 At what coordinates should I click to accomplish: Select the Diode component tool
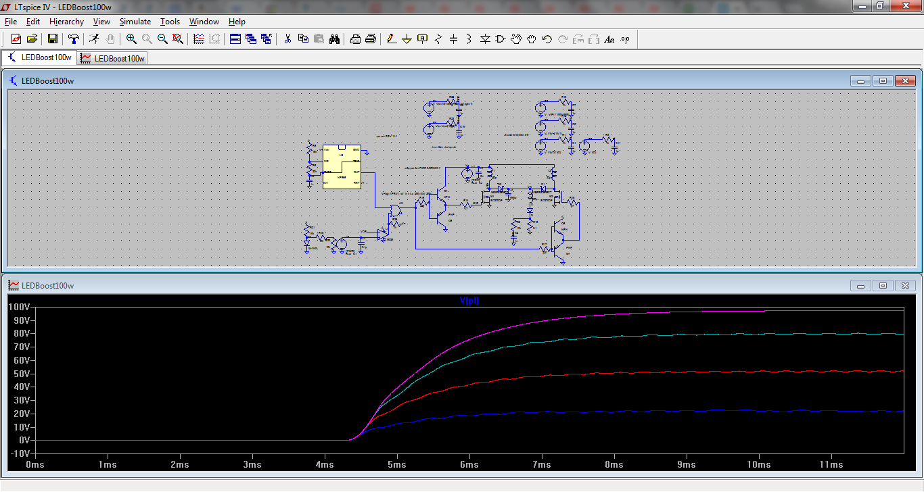pos(485,39)
